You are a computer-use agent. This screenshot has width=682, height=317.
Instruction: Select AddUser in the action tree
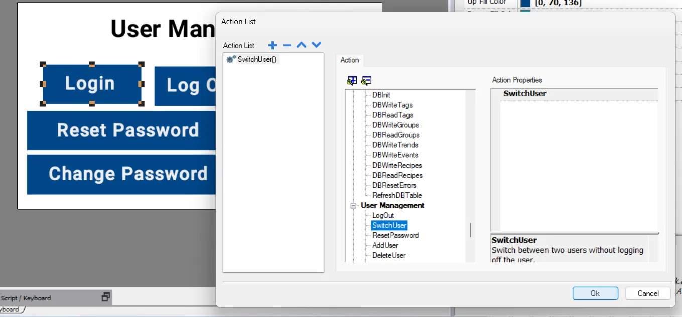pos(385,245)
